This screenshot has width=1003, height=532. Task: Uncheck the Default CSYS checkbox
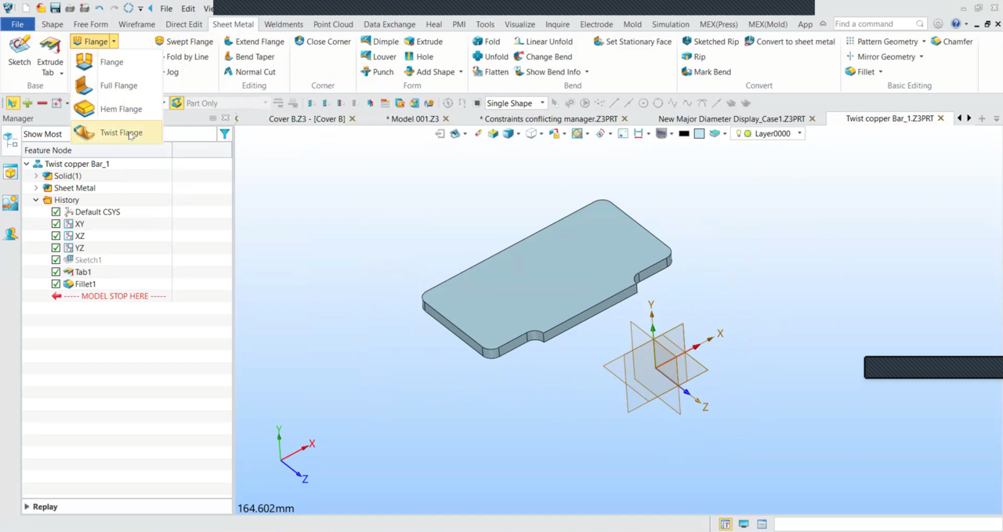tap(56, 212)
